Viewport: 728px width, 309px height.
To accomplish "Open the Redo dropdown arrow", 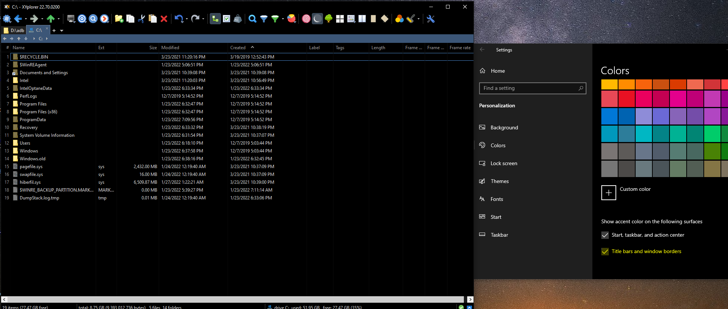I will [203, 19].
